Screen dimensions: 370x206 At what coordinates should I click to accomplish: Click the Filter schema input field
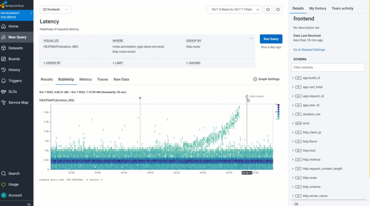(328, 67)
